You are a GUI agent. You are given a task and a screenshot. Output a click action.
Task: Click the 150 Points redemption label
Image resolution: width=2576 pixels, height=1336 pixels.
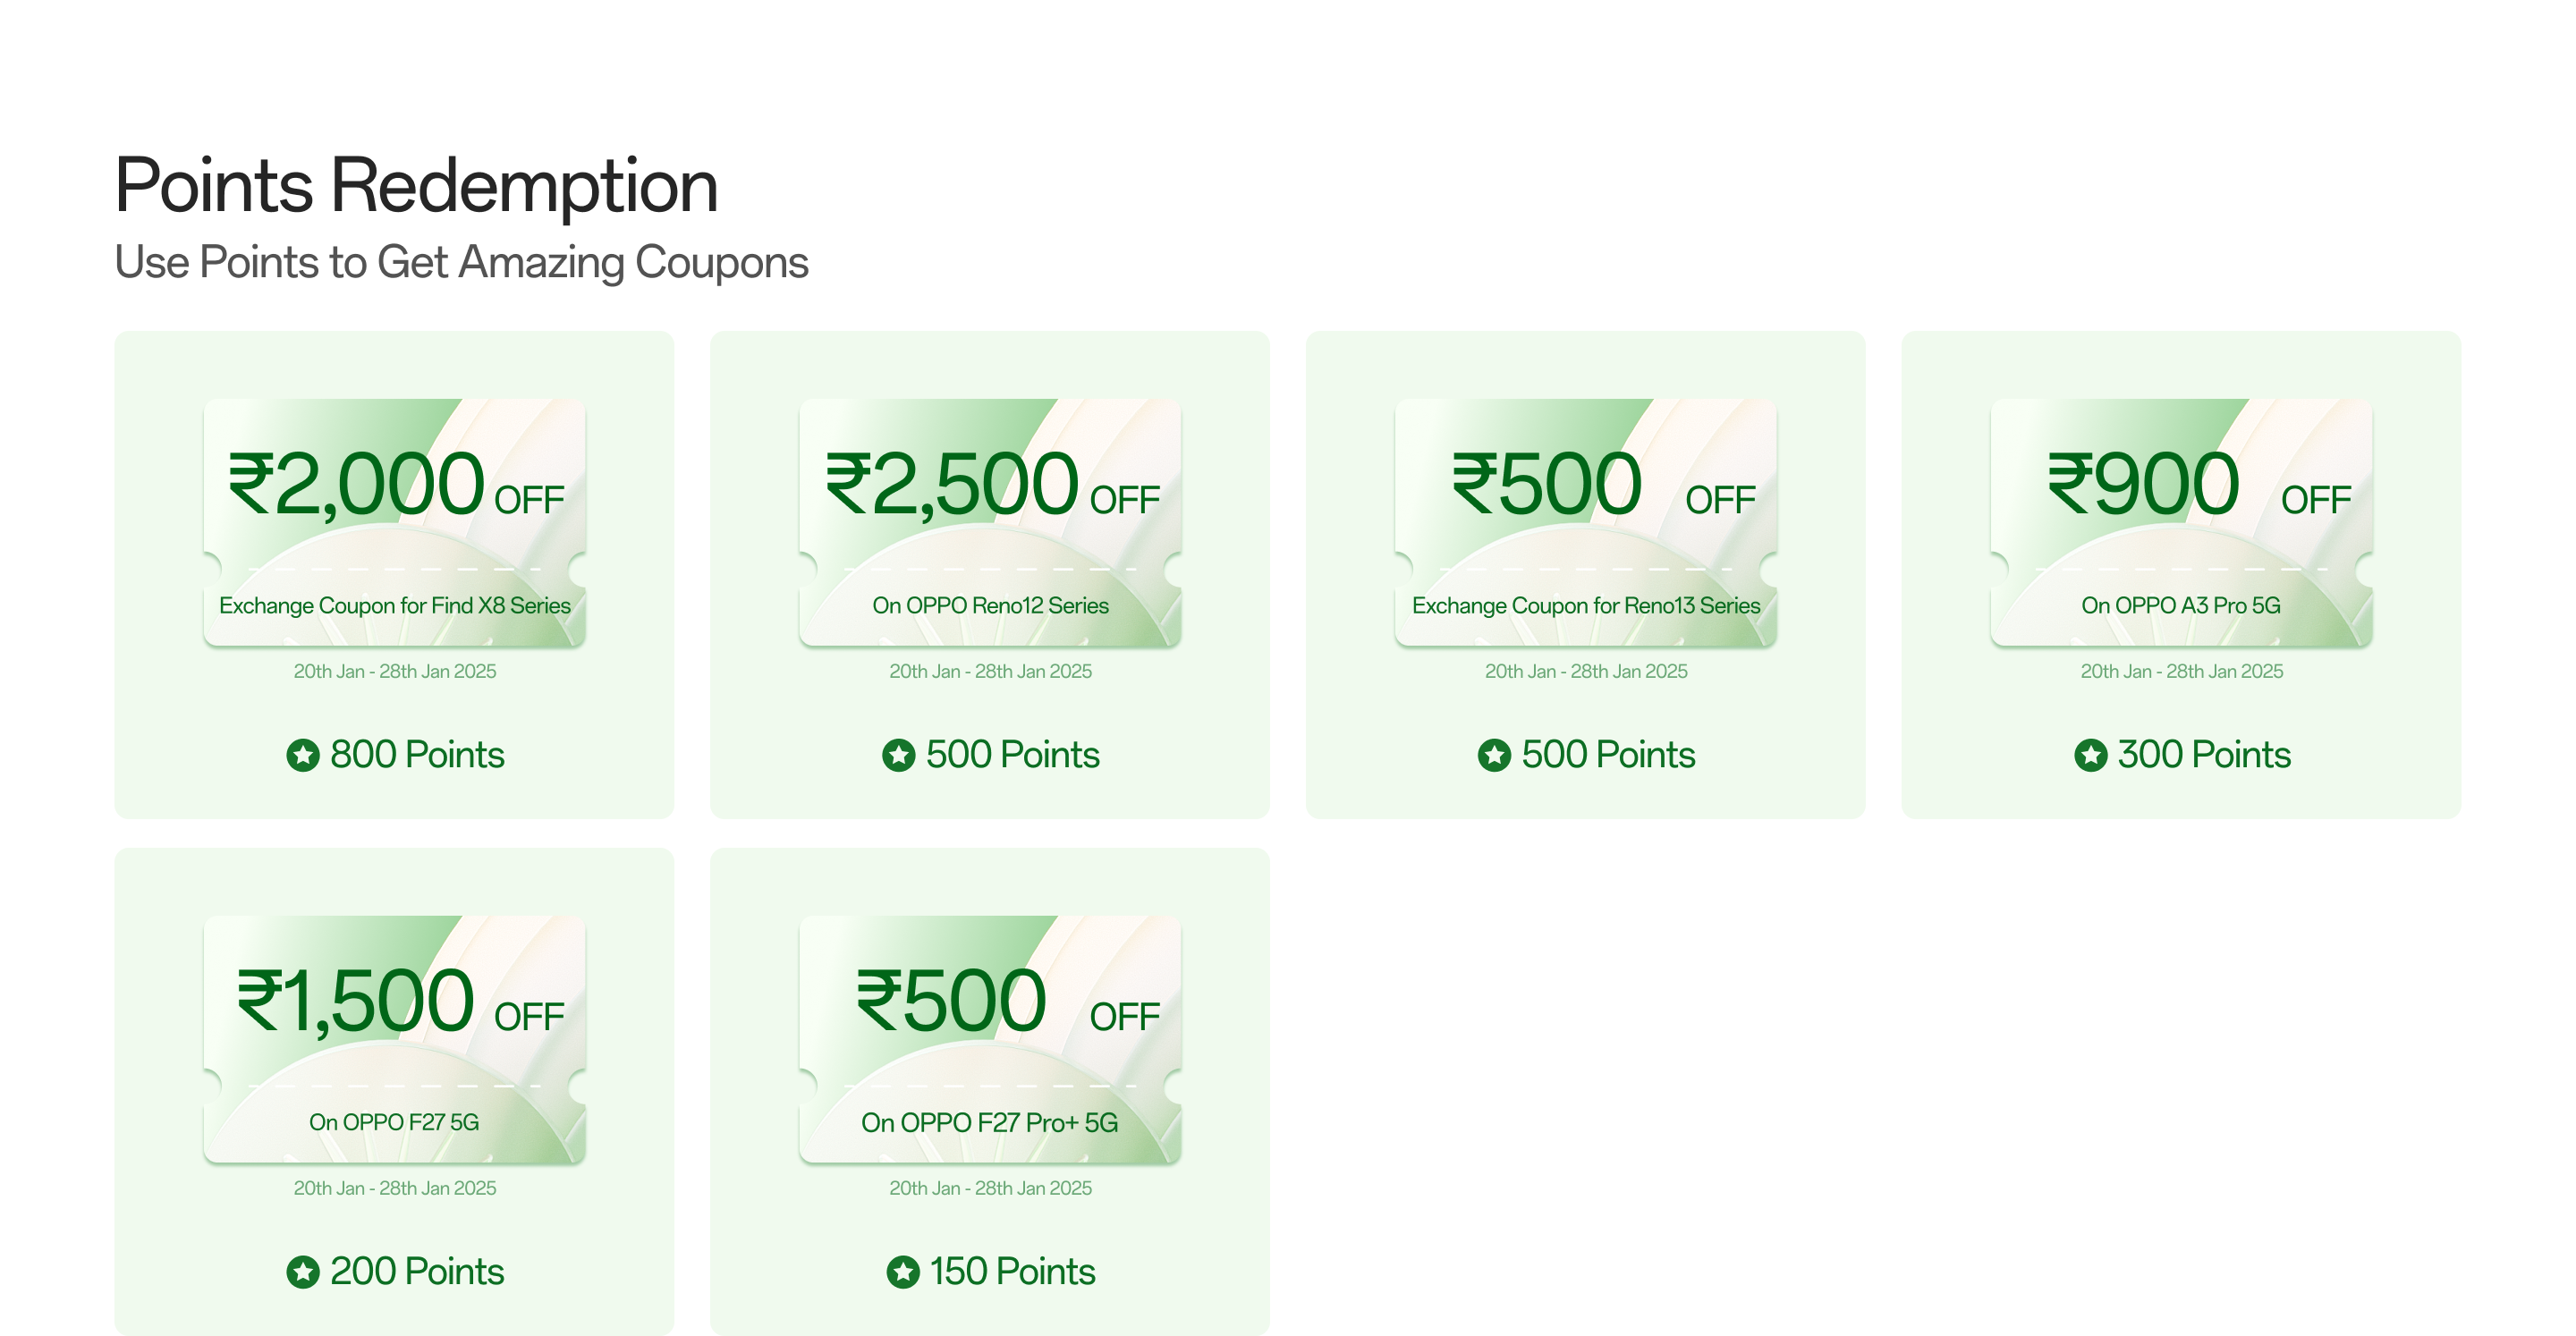(x=1012, y=1272)
